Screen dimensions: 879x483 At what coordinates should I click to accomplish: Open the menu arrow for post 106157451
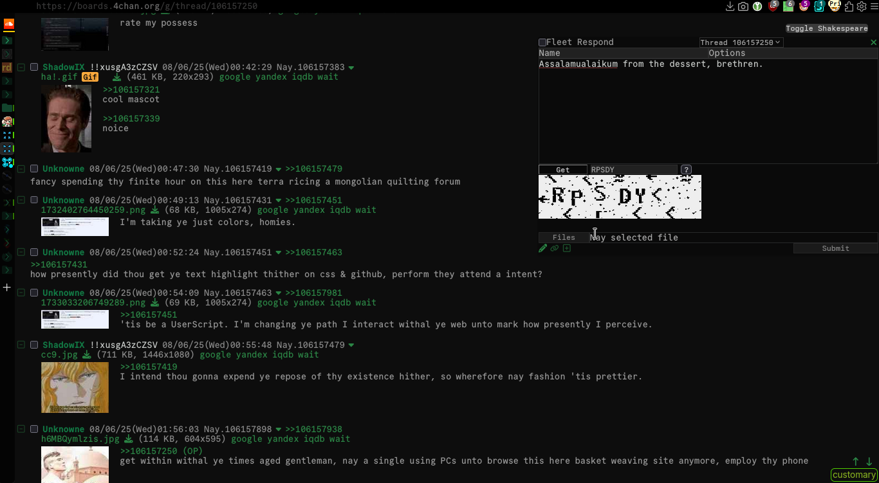pos(279,253)
